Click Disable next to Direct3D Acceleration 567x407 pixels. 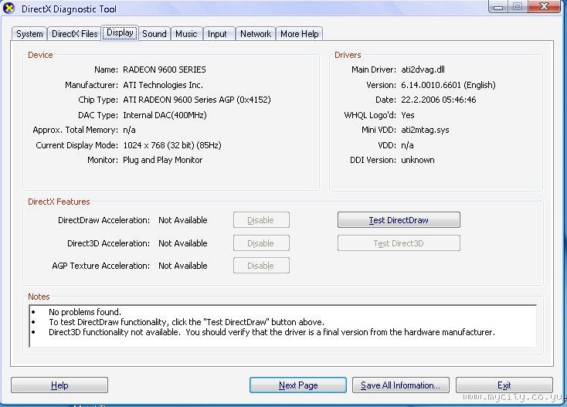[261, 243]
